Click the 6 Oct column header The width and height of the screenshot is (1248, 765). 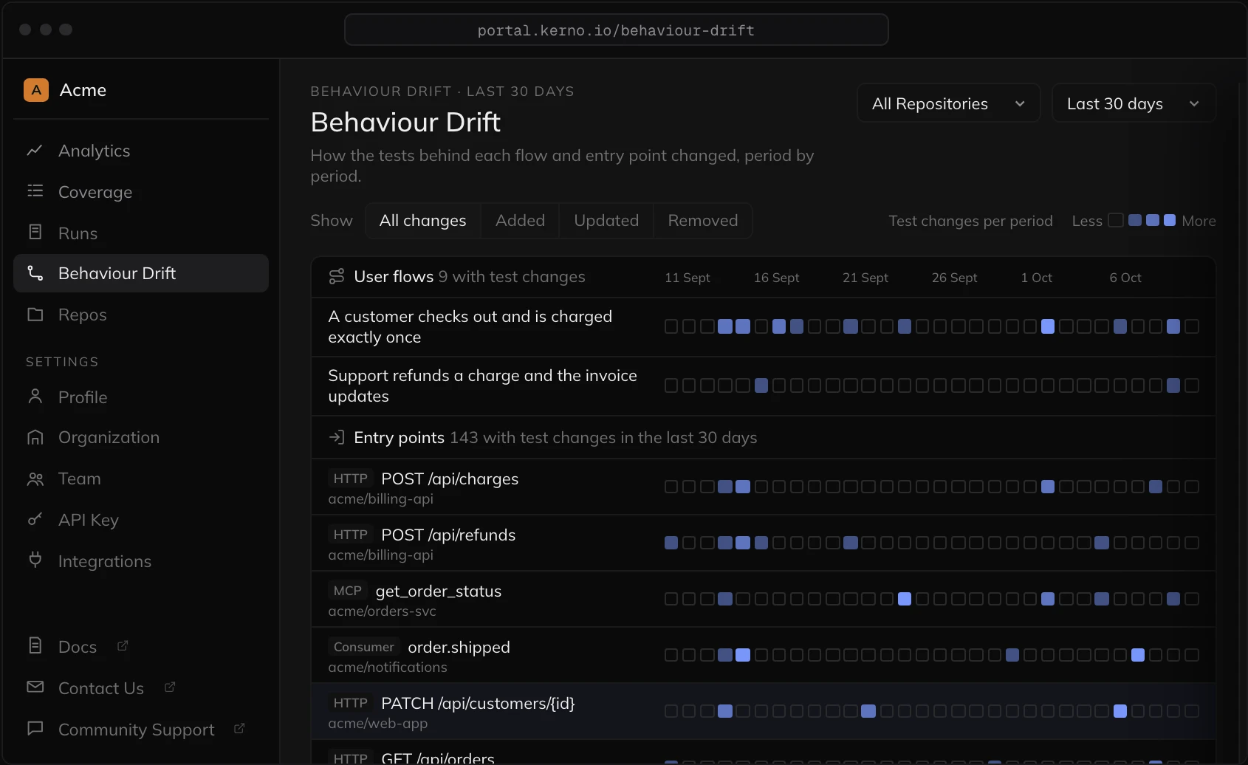(x=1125, y=278)
